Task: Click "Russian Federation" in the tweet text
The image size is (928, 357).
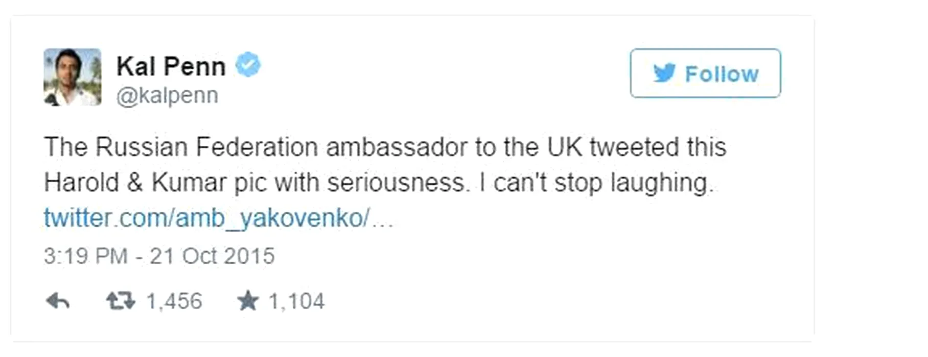Action: tap(206, 147)
